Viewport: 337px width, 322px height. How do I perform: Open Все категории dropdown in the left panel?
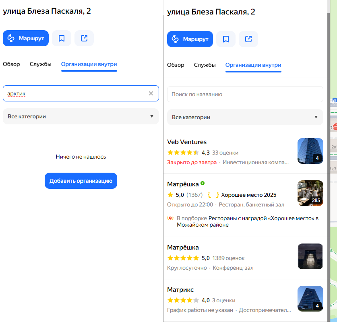[81, 116]
